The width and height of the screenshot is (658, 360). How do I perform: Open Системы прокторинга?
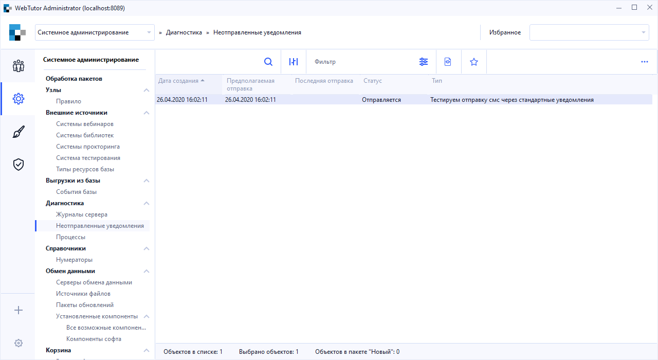[x=88, y=147]
